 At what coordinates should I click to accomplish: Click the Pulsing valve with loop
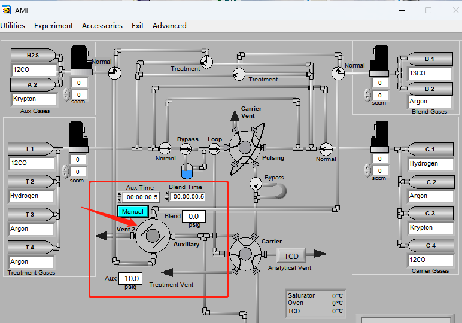pos(245,147)
